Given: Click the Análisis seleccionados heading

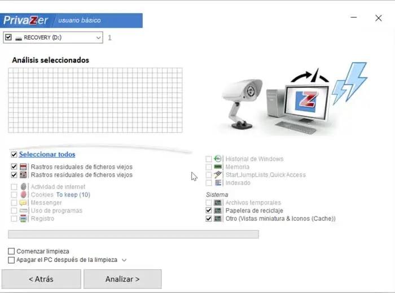Looking at the screenshot, I should coord(50,60).
